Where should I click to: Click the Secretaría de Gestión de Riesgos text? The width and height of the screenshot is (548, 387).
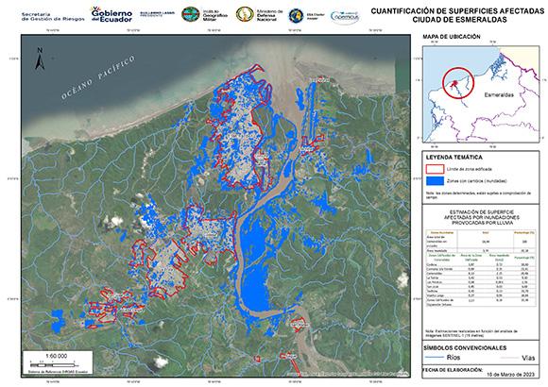(53, 17)
